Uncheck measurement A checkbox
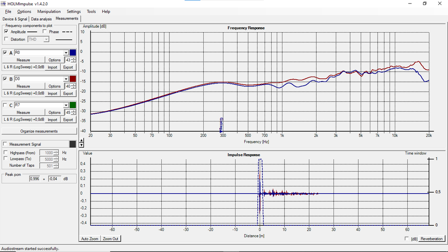This screenshot has width=448, height=252. 5,52
